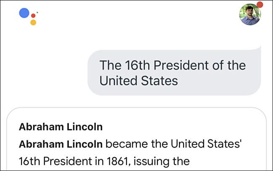Screen dimensions: 273x171
Task: Click the tiny green Assistant dot
Action: pyautogui.click(x=37, y=12)
